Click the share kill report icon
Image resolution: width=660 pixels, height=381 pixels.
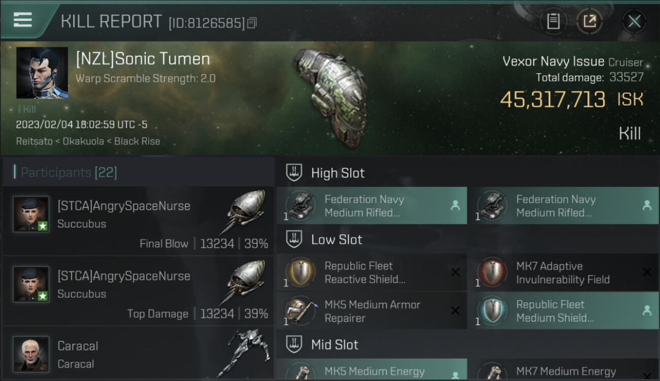coord(589,21)
